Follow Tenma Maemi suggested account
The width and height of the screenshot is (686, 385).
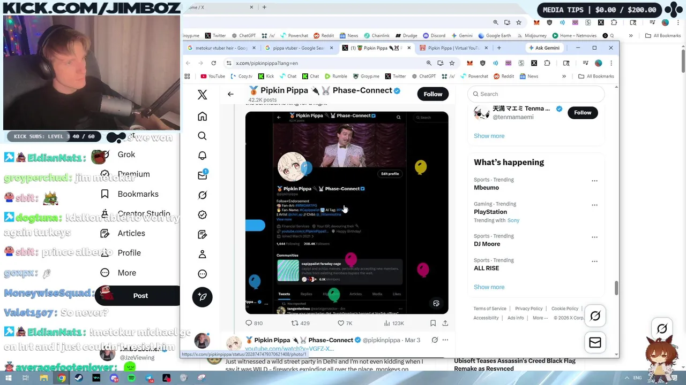pyautogui.click(x=583, y=113)
